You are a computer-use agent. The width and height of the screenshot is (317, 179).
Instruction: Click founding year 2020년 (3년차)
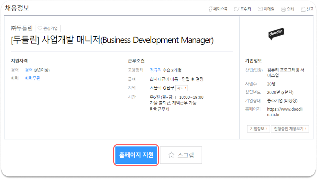[x=280, y=93]
